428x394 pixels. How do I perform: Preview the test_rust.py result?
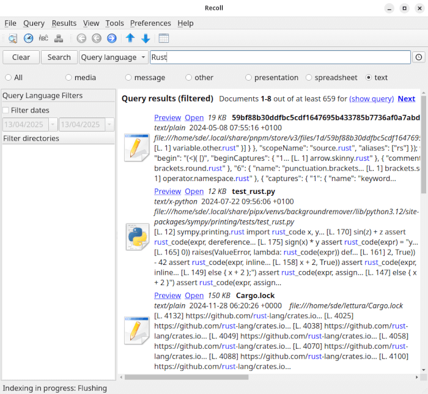point(168,191)
